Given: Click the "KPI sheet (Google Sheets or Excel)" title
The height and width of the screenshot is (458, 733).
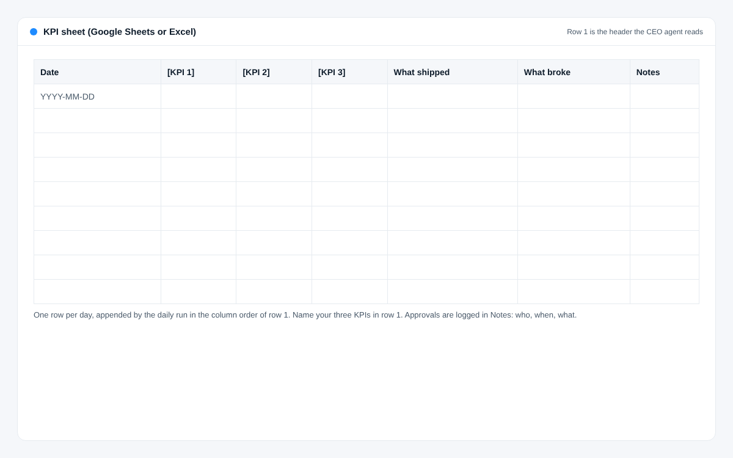Looking at the screenshot, I should tap(120, 32).
